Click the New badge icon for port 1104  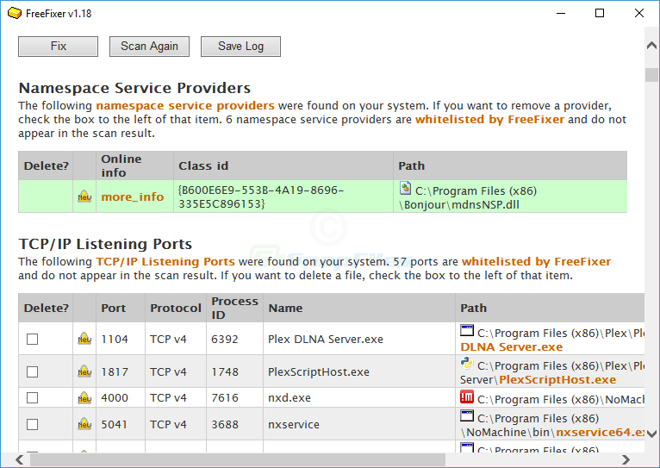[x=84, y=339]
